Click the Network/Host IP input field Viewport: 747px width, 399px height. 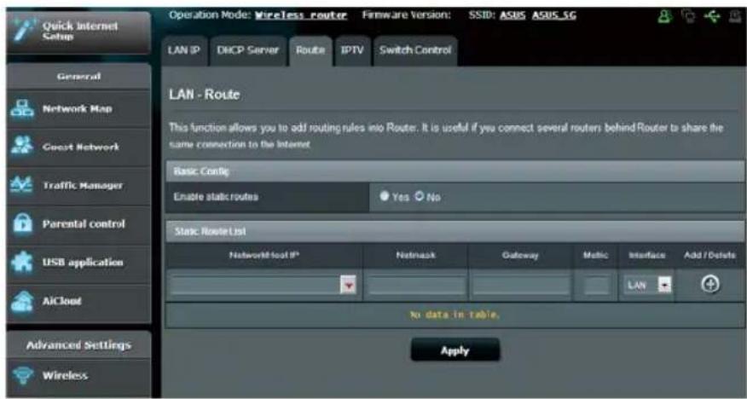click(256, 286)
